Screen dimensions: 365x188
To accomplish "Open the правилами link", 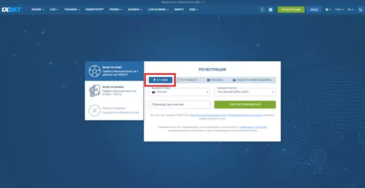I will coord(246,127).
